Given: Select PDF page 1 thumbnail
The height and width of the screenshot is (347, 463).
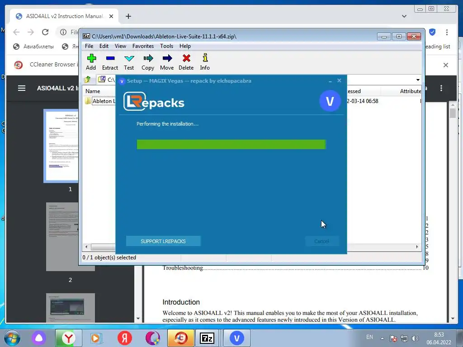Looking at the screenshot, I should point(61,146).
